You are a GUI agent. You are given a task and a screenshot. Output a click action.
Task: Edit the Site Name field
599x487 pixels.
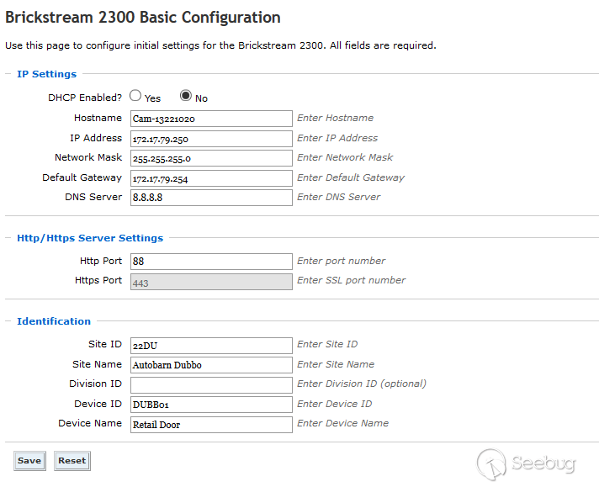pos(211,365)
